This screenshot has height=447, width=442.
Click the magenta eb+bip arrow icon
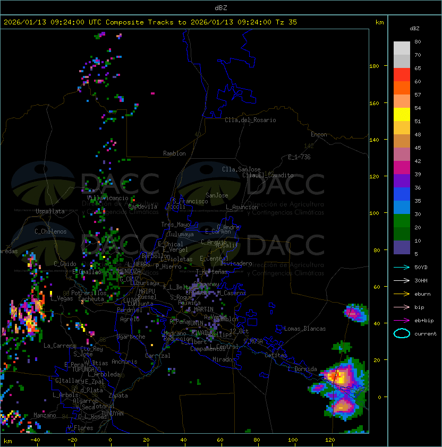click(402, 321)
